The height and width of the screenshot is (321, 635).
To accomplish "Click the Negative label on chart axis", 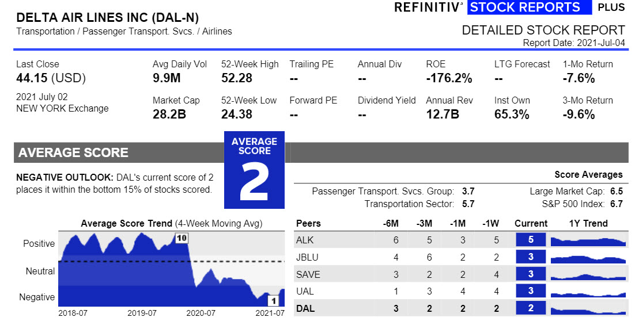I will pos(37,297).
